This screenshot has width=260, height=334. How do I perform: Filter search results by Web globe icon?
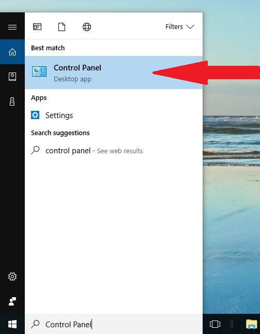click(x=87, y=27)
